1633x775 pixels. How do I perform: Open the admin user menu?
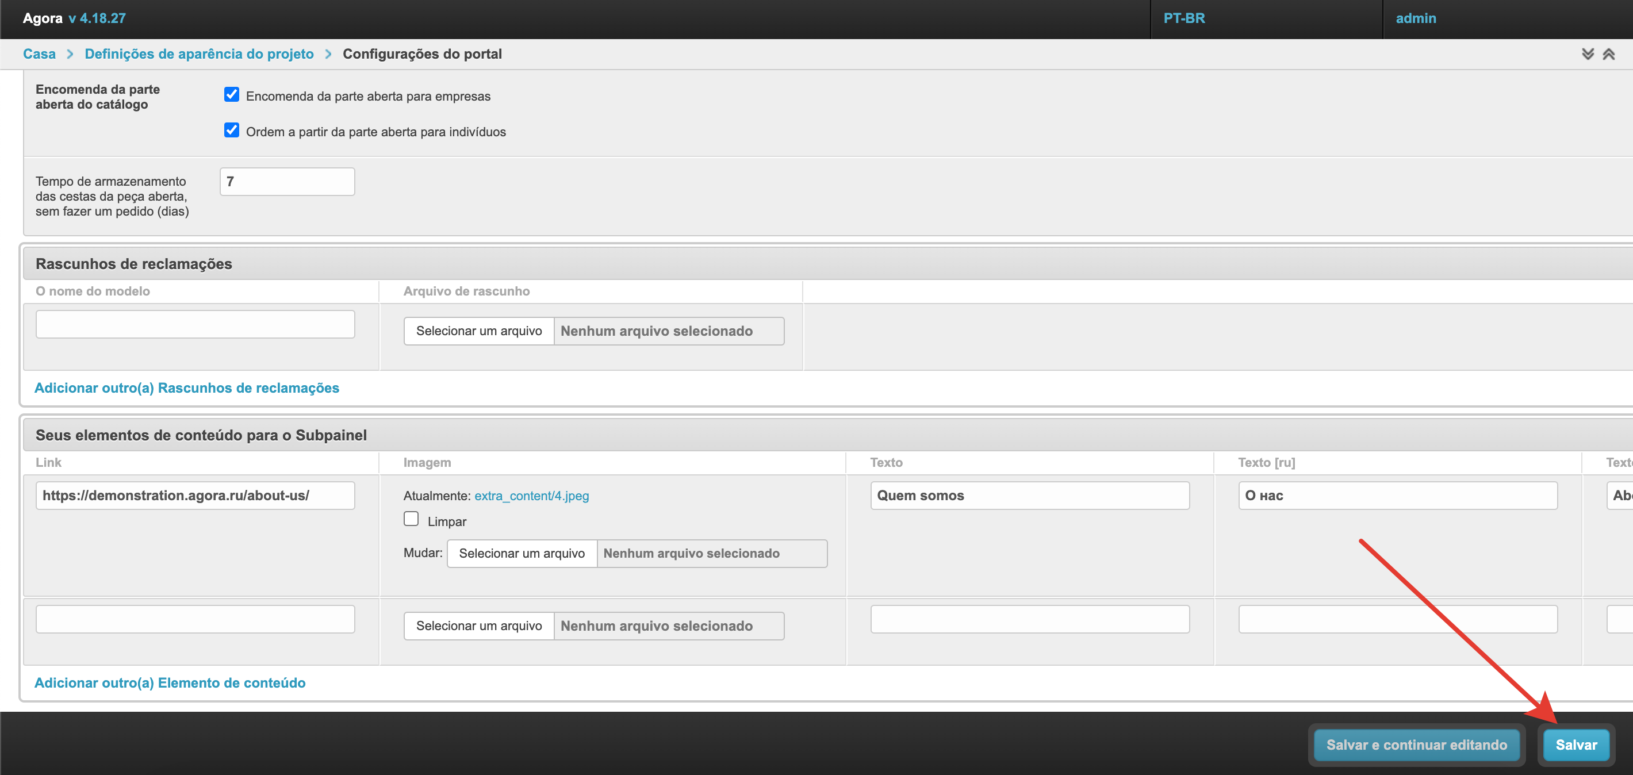[1416, 18]
